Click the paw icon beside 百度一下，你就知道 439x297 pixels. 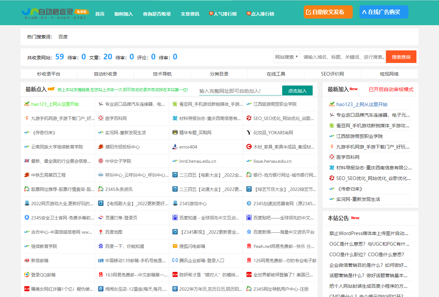pyautogui.click(x=101, y=247)
